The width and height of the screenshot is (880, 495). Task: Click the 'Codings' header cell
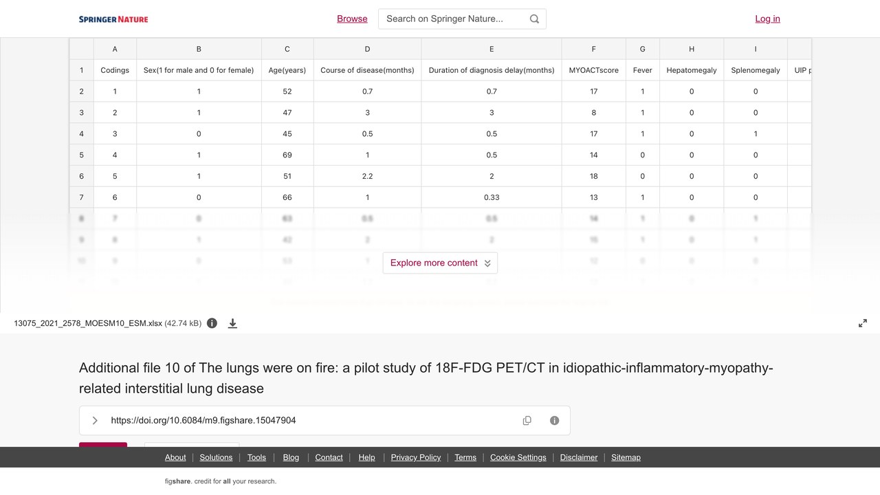coord(115,70)
